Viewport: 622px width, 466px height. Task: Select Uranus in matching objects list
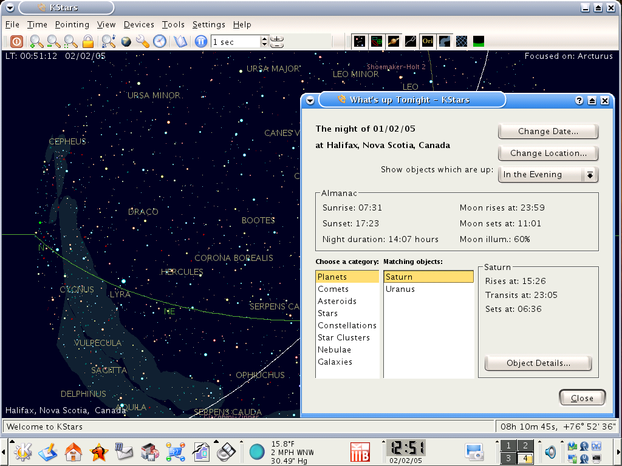(x=400, y=289)
